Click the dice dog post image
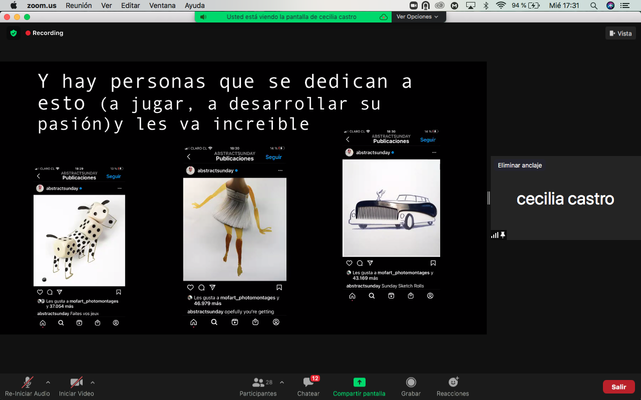The height and width of the screenshot is (400, 641). (x=79, y=240)
